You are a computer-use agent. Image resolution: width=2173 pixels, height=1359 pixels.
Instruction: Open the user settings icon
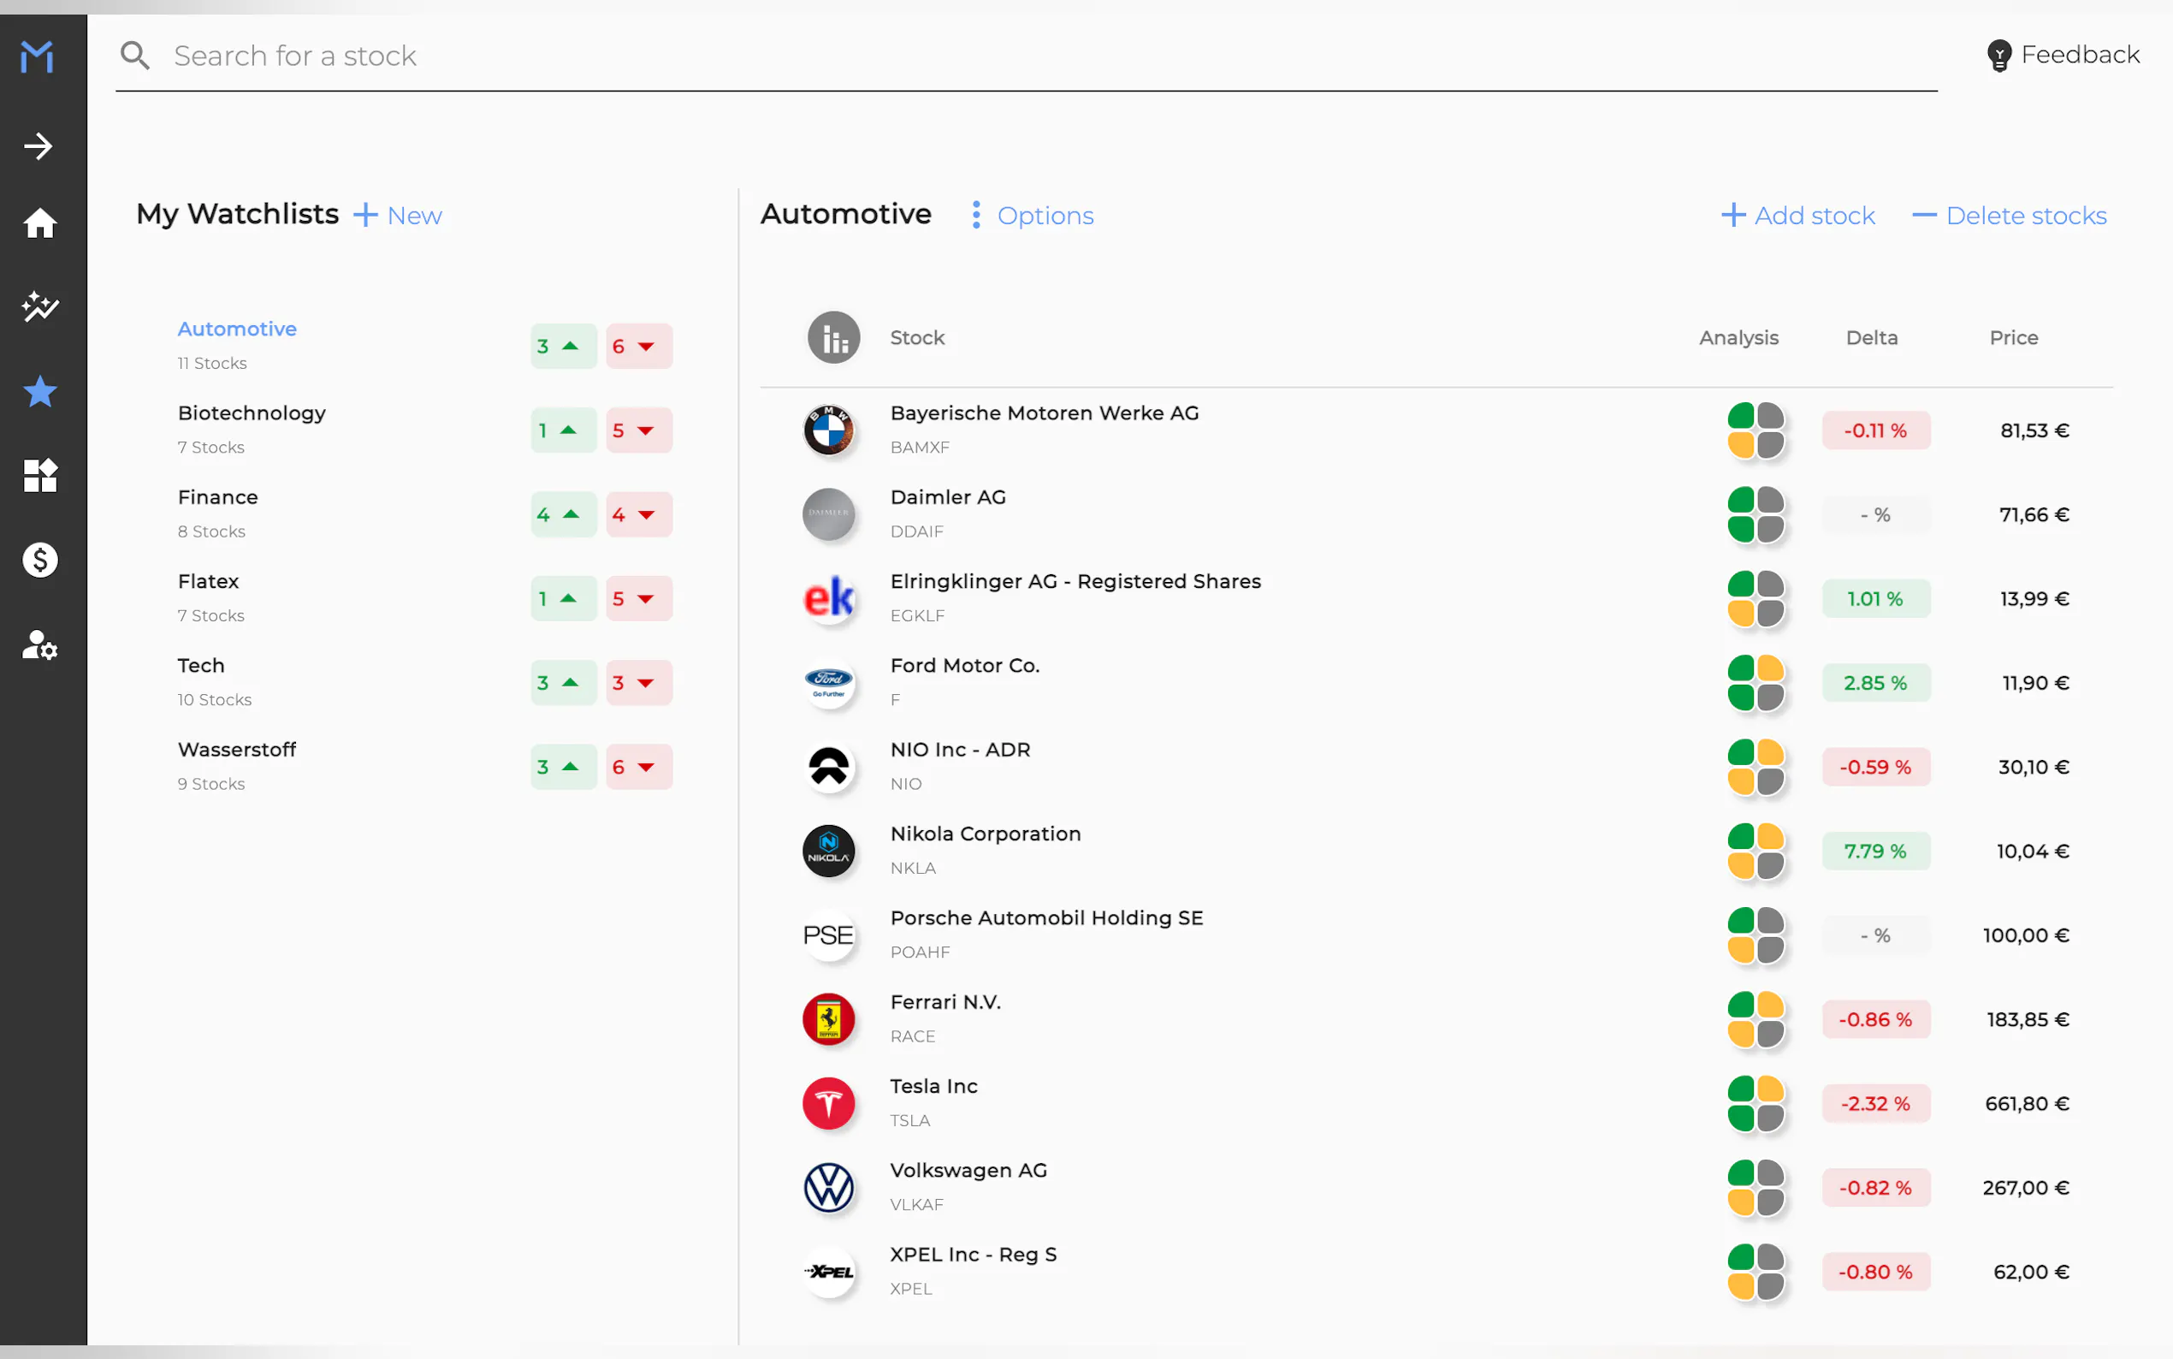click(39, 644)
